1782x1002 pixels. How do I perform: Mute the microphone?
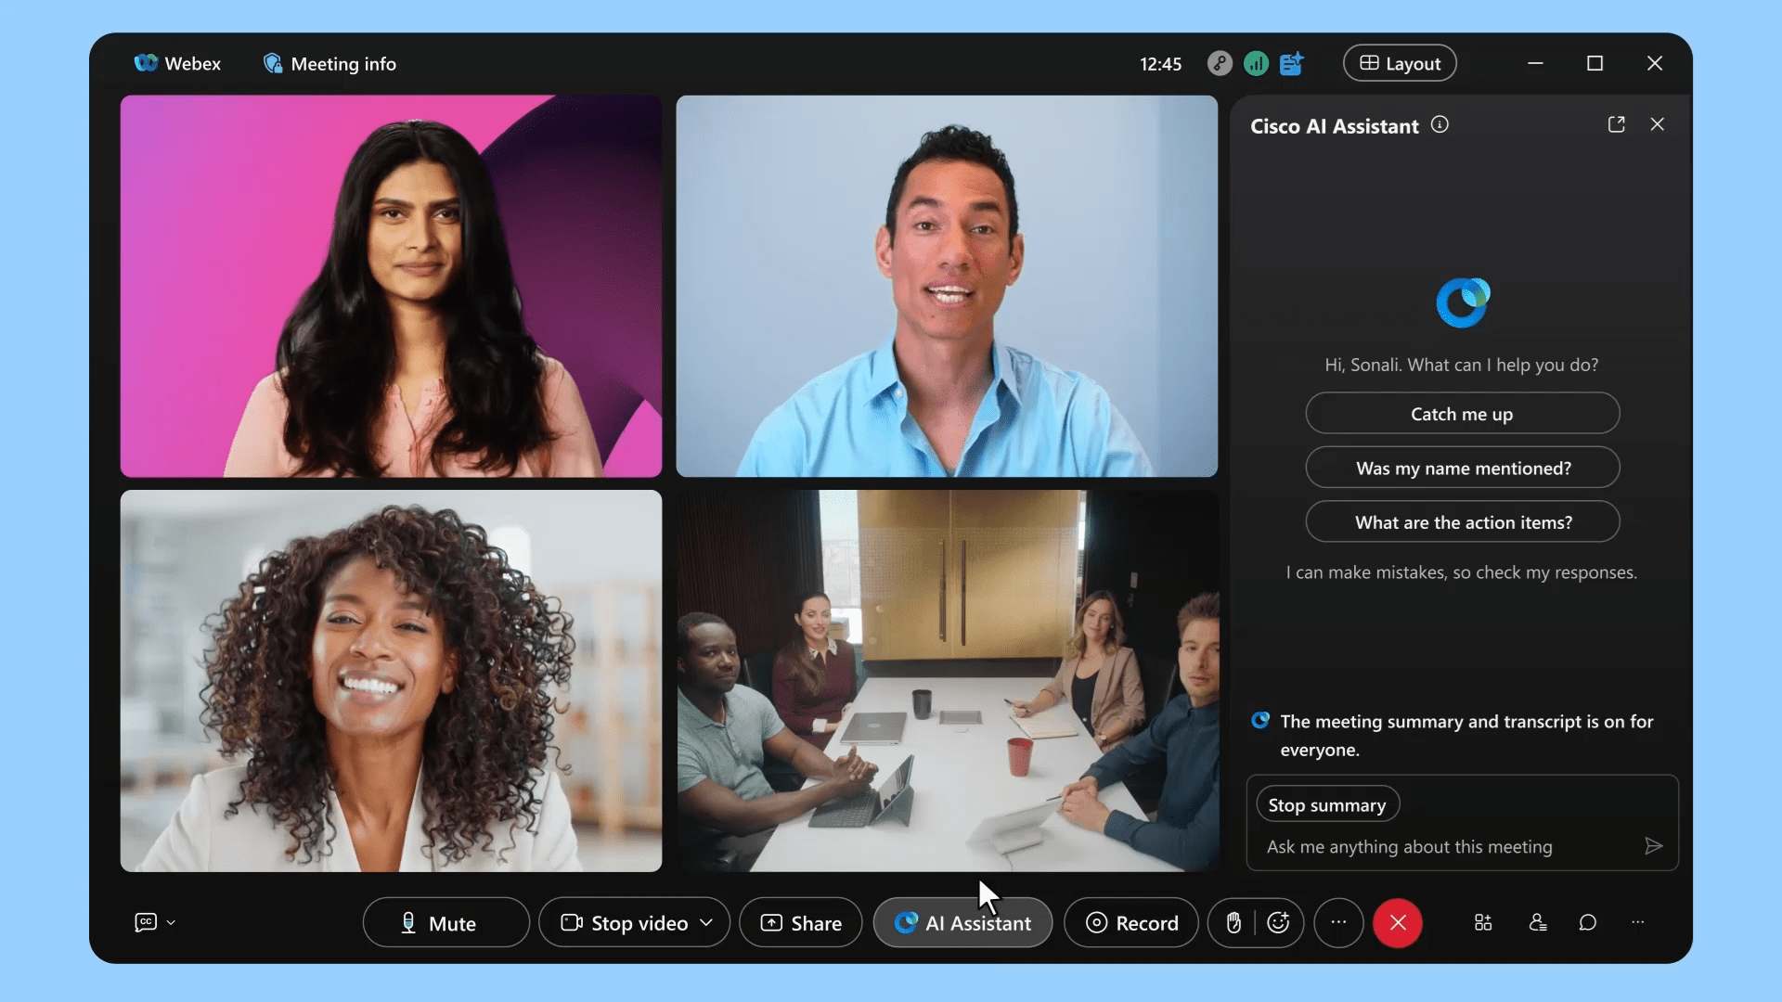445,922
